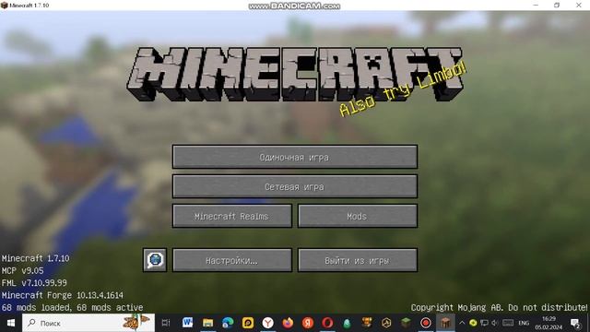Open Сетевая игра multiplayer menu

(x=295, y=186)
